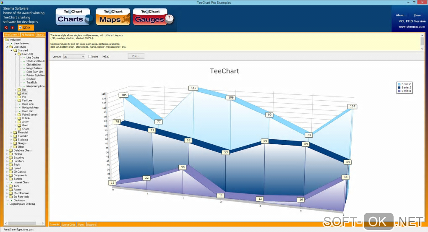The height and width of the screenshot is (232, 428).
Task: Open the Form tab
Action: click(x=81, y=224)
